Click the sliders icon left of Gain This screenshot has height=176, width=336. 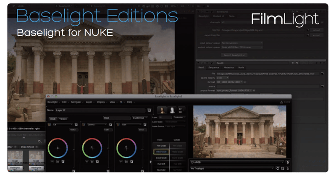tap(118, 125)
